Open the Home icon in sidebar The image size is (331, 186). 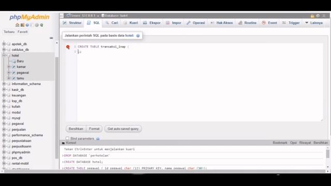click(x=17, y=25)
